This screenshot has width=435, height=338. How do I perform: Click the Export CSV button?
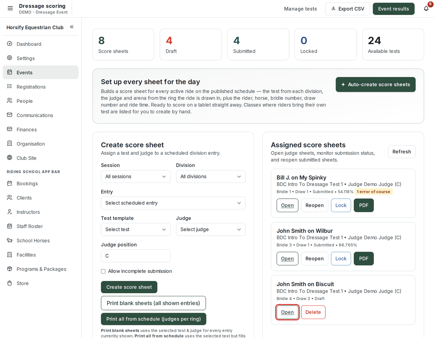point(348,9)
